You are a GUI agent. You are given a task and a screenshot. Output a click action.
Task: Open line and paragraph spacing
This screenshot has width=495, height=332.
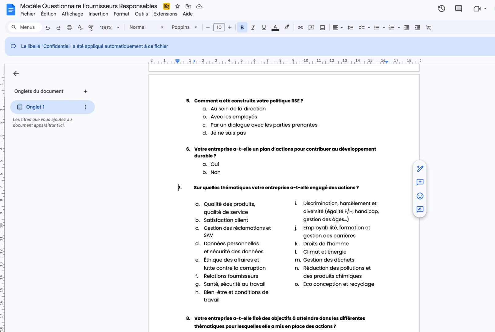350,27
